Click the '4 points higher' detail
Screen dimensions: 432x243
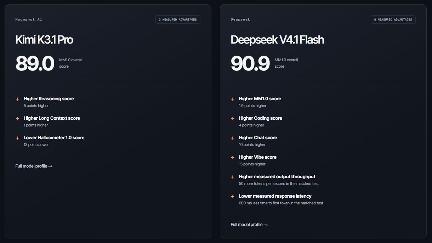pos(251,125)
